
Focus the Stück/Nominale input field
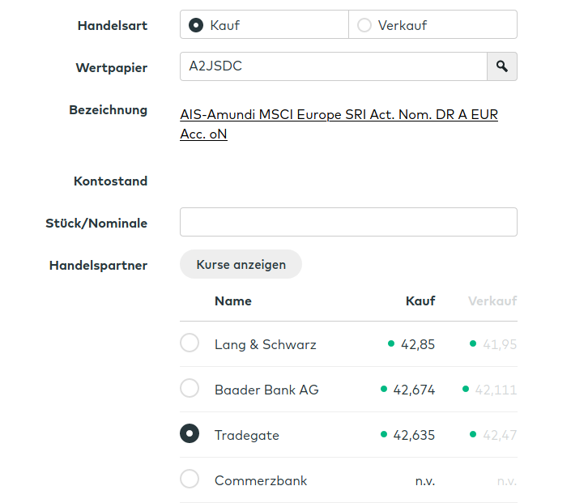coord(348,222)
